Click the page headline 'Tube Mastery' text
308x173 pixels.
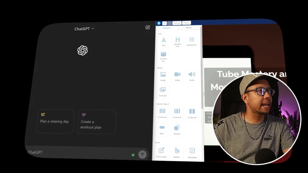(247, 74)
